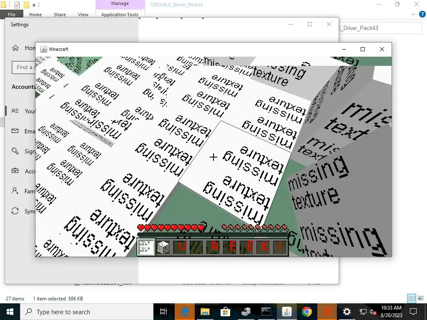Close the Settings window
The image size is (427, 320).
click(329, 24)
